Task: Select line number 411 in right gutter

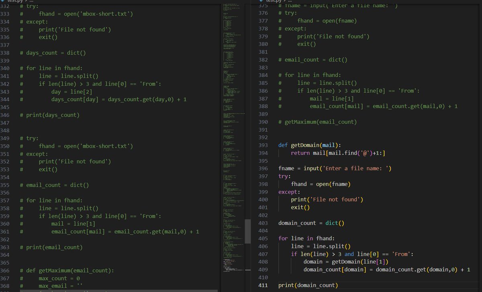Action: coord(263,285)
